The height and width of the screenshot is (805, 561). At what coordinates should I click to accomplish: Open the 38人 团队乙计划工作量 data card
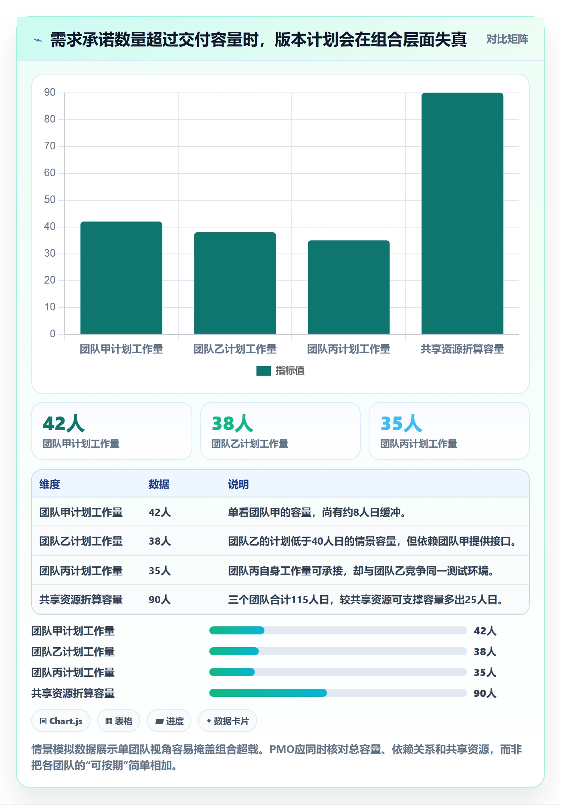pos(280,431)
